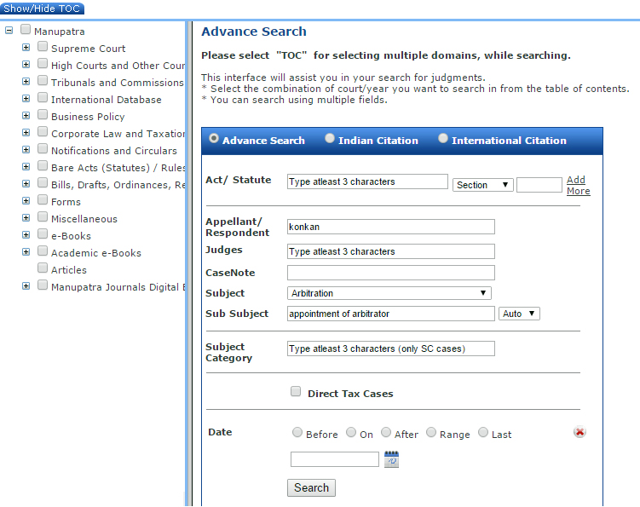
Task: Expand the Bare Acts (Statutes) node
Action: pos(26,166)
